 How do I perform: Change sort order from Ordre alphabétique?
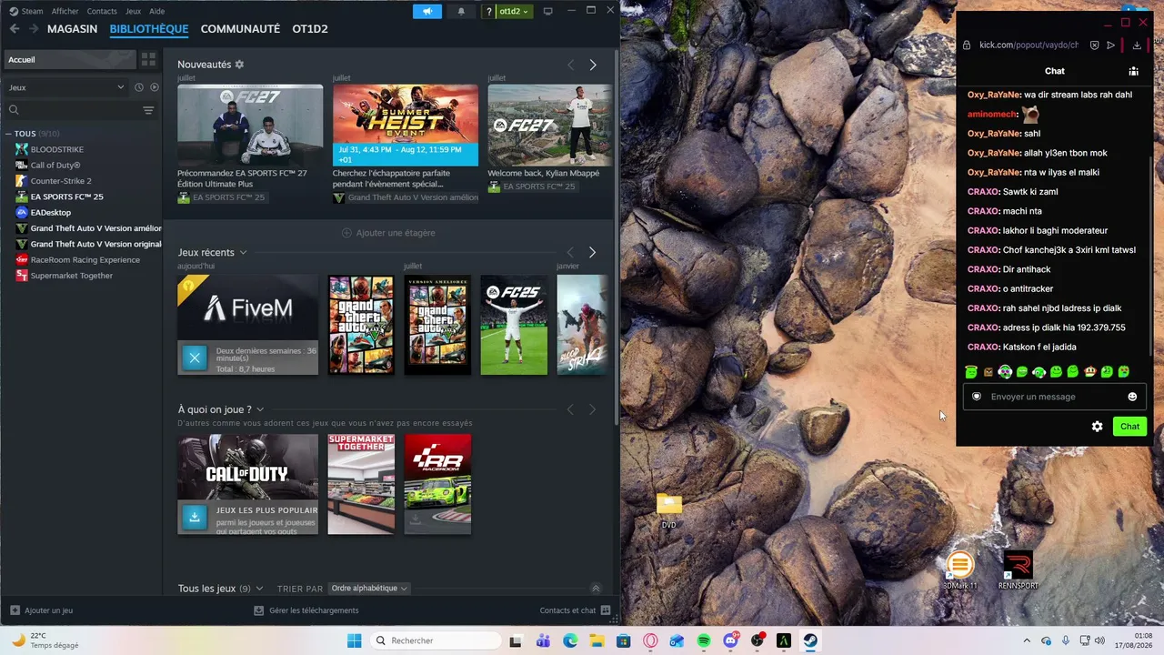click(x=368, y=589)
